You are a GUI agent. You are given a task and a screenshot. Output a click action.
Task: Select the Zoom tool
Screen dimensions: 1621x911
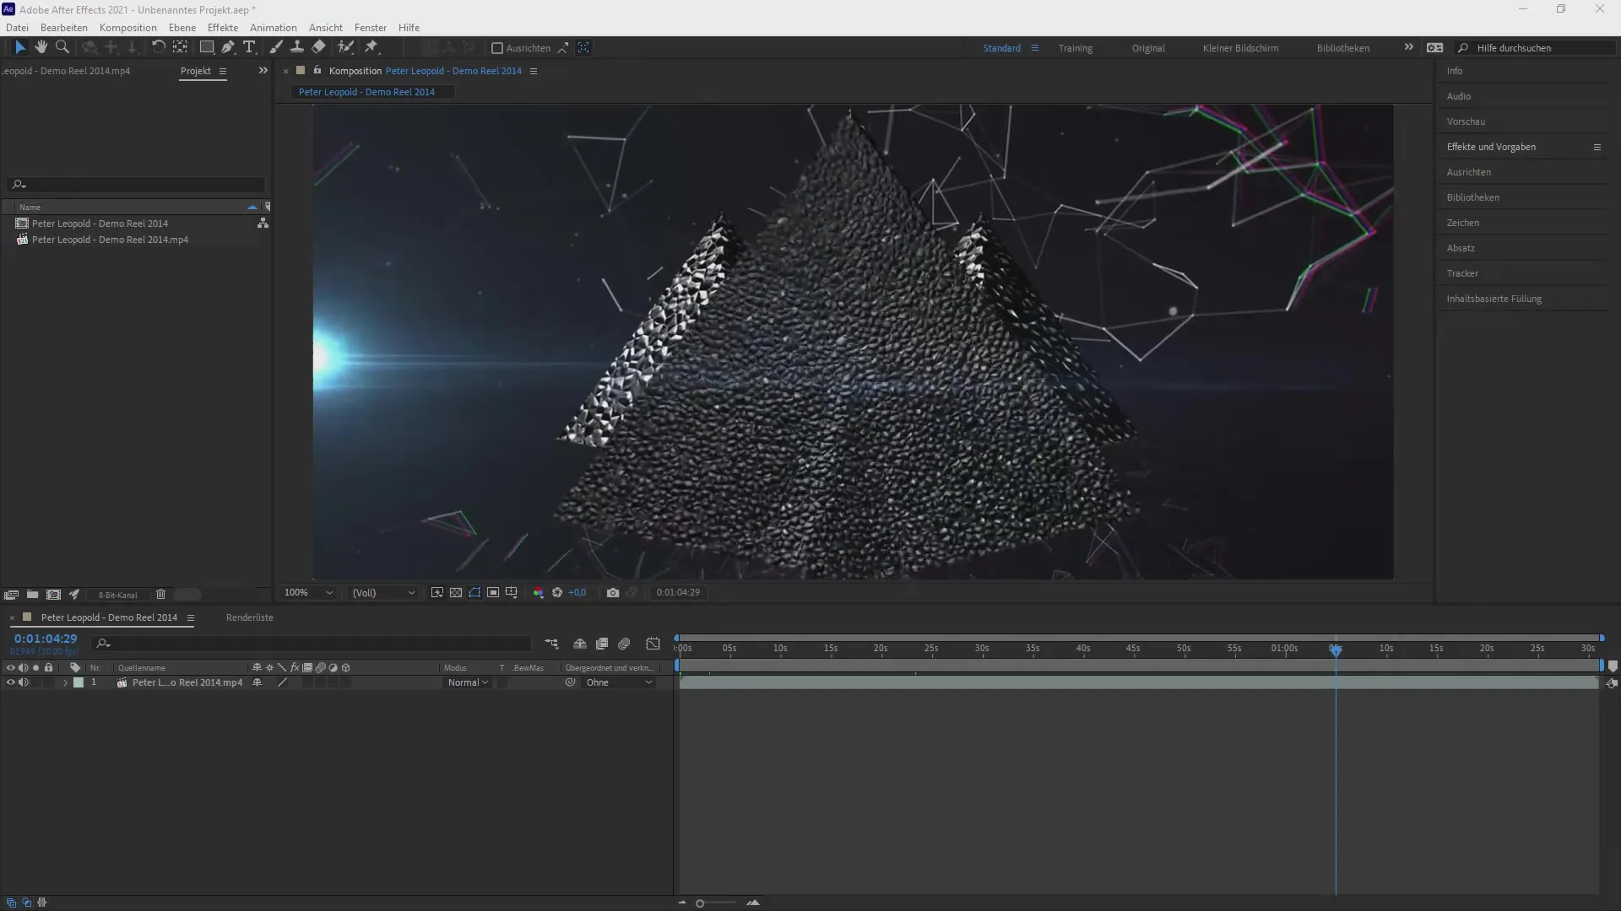point(62,47)
